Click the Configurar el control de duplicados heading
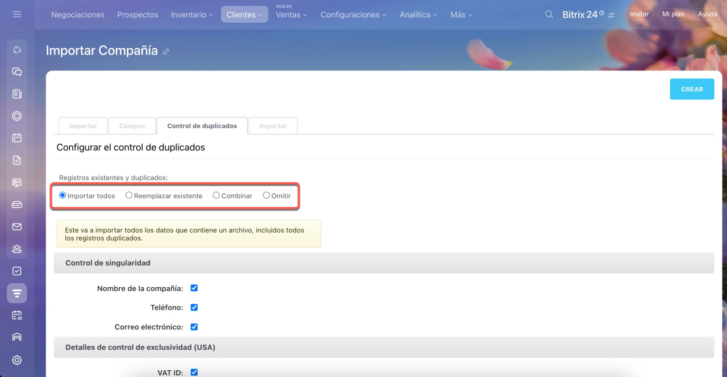This screenshot has width=727, height=377. coord(131,147)
